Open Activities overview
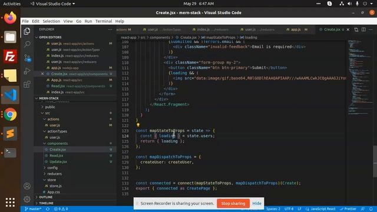Viewport: 377px width, 212px height. pos(12,4)
